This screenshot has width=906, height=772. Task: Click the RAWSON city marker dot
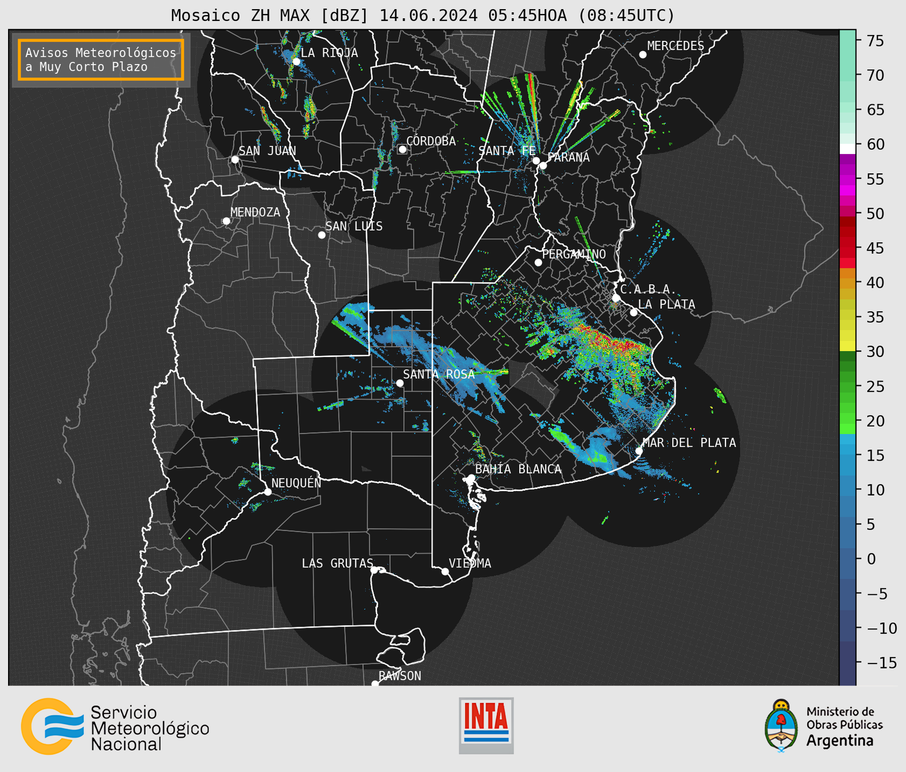pos(375,683)
